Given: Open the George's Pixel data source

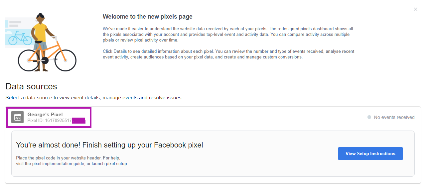Looking at the screenshot, I should click(x=45, y=115).
